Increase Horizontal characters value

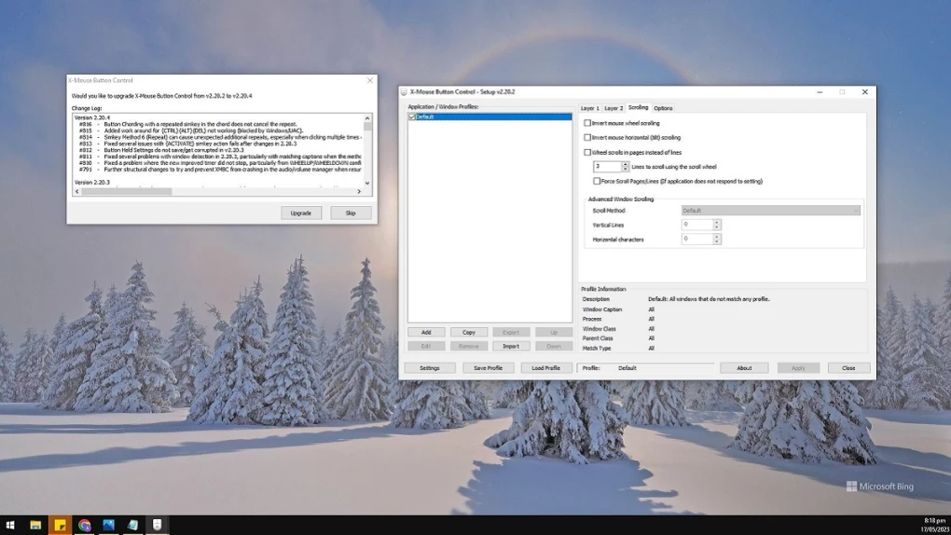(x=716, y=237)
